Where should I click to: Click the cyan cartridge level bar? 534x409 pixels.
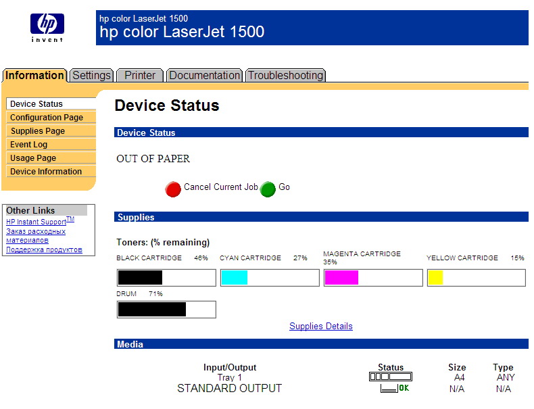click(x=270, y=278)
